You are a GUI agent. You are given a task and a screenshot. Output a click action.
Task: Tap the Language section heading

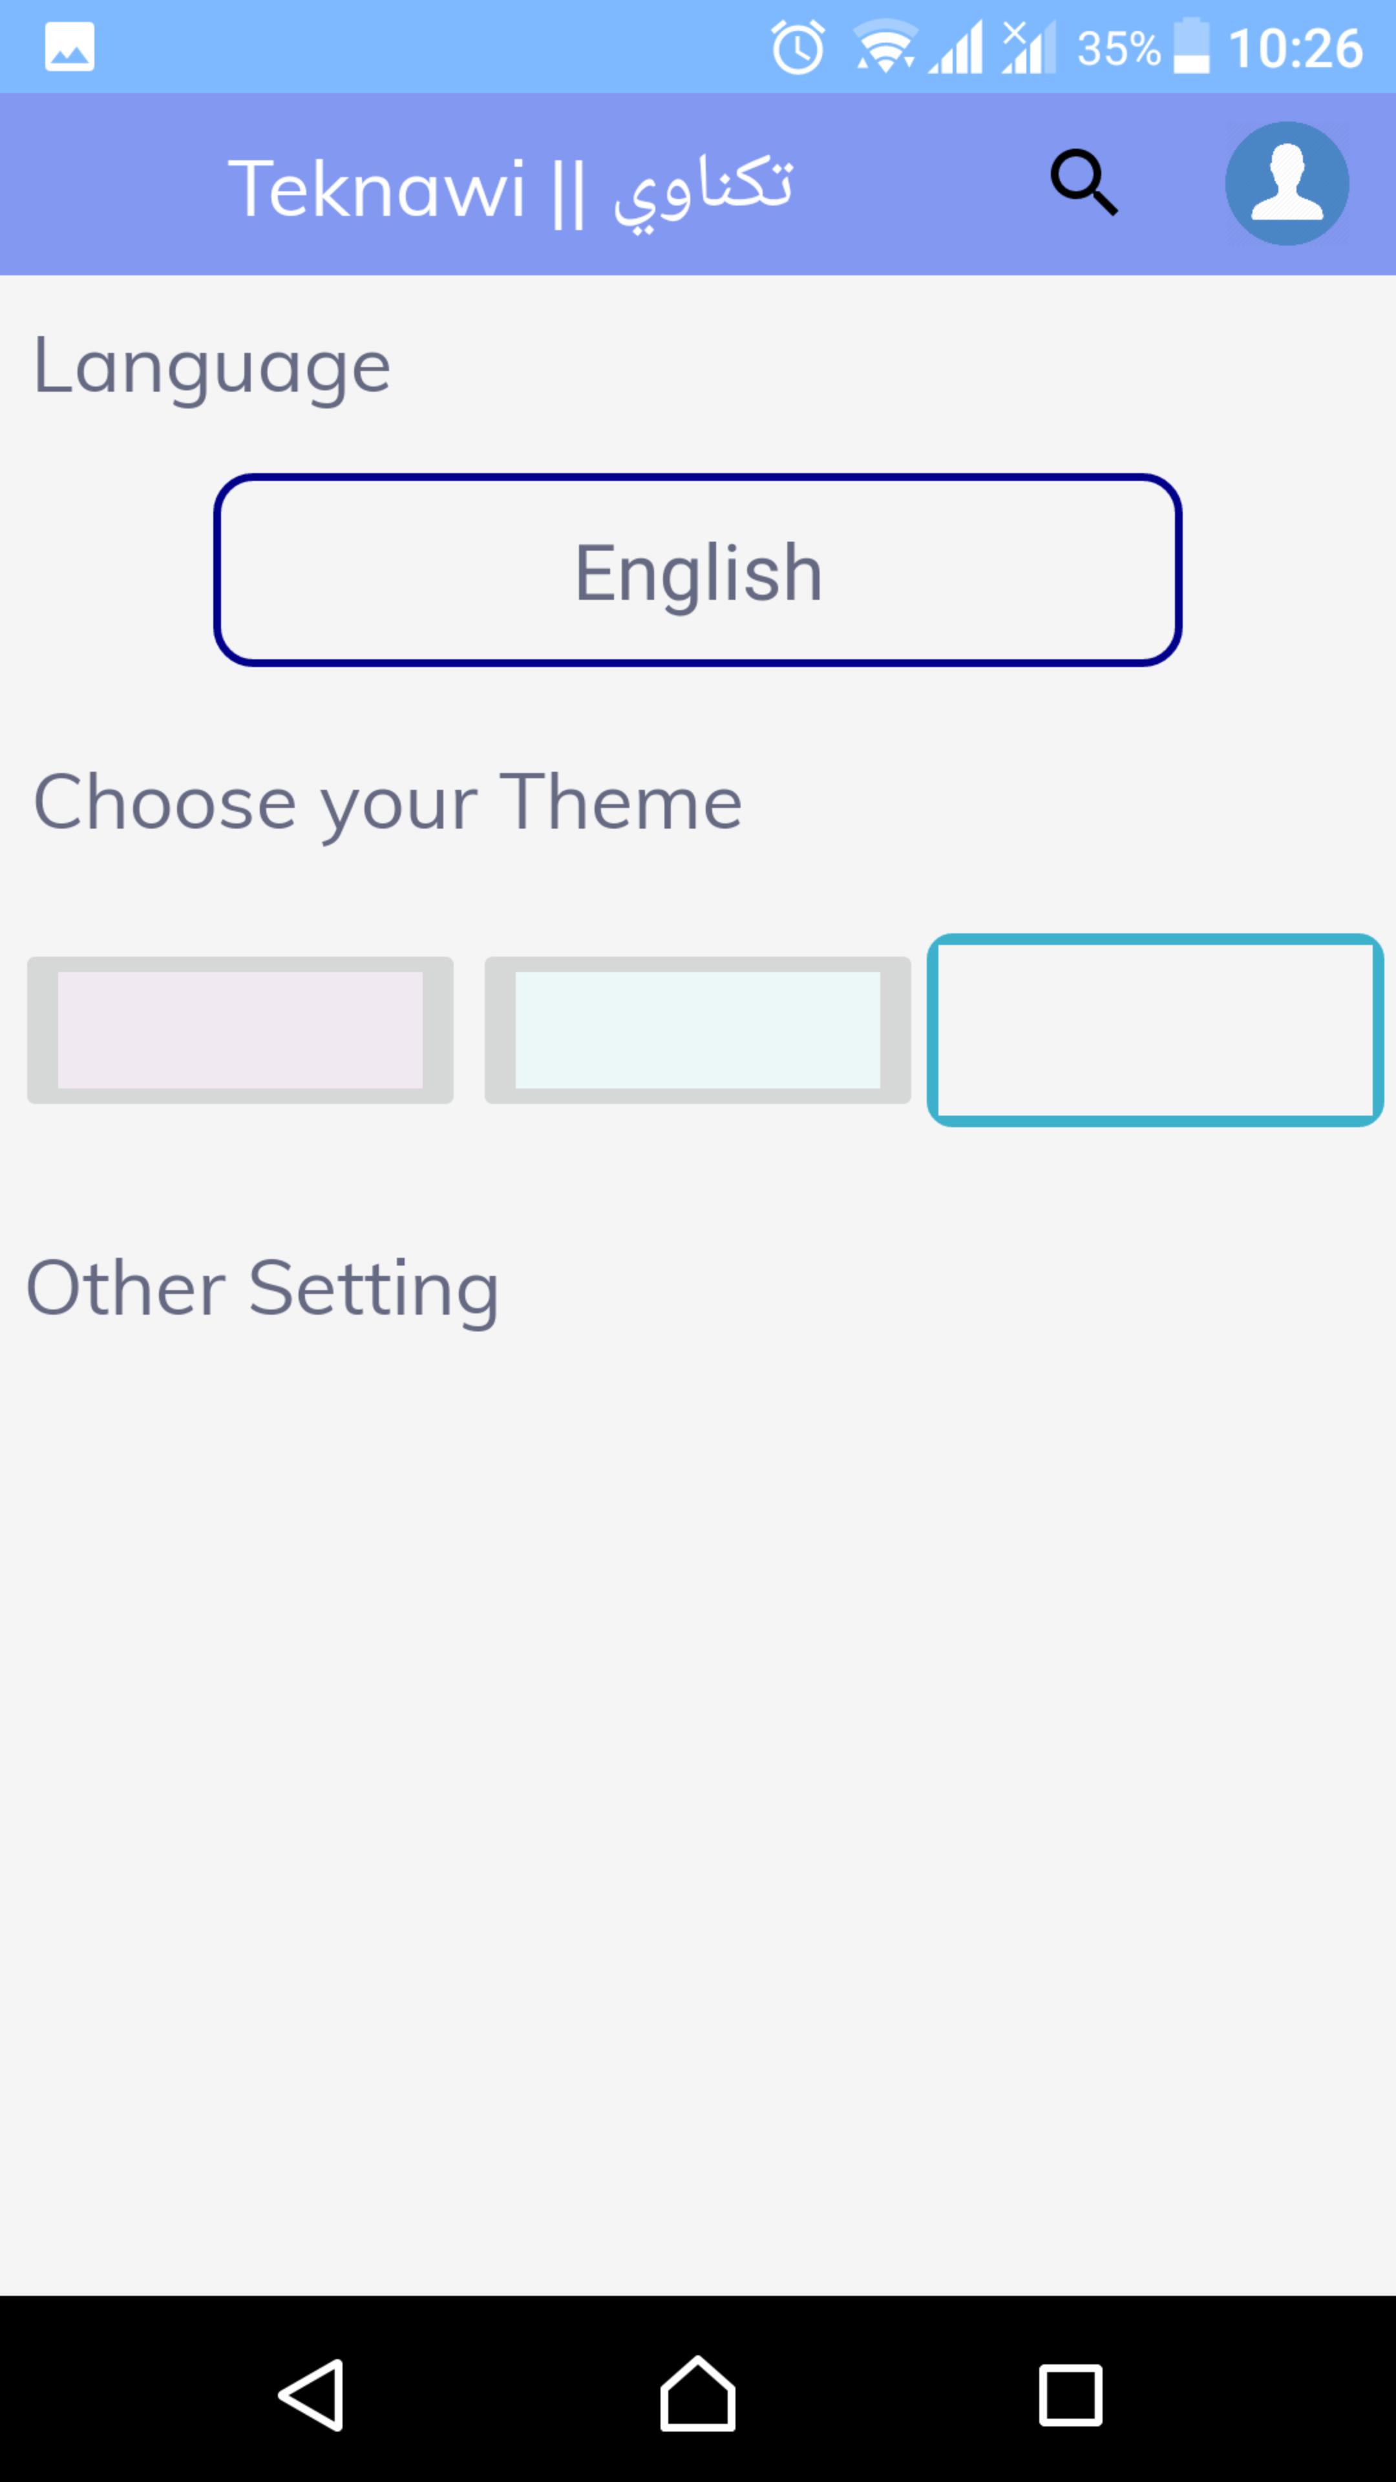point(212,367)
